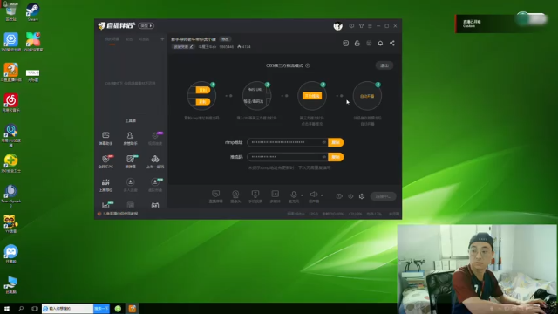Screen dimensions: 558x314
Task: Open the settings gear in the bottom toolbar
Action: 362,196
